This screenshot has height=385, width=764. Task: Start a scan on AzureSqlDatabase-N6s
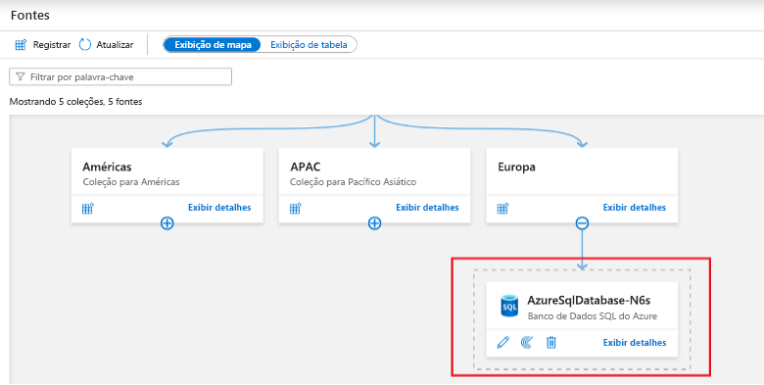[x=526, y=343]
